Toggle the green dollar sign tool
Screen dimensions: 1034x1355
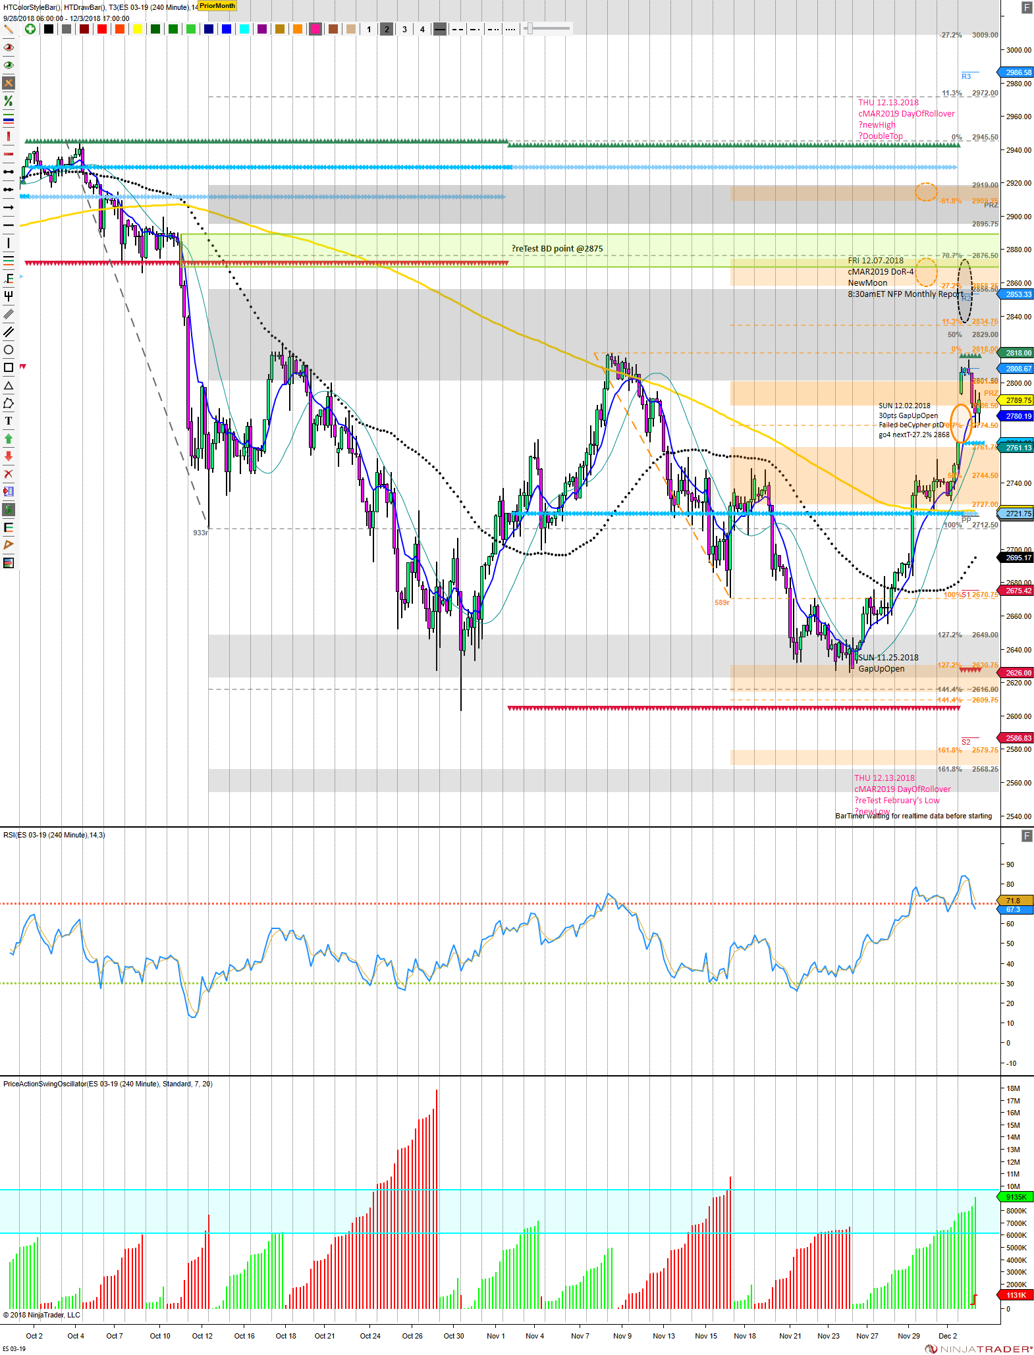click(x=9, y=510)
